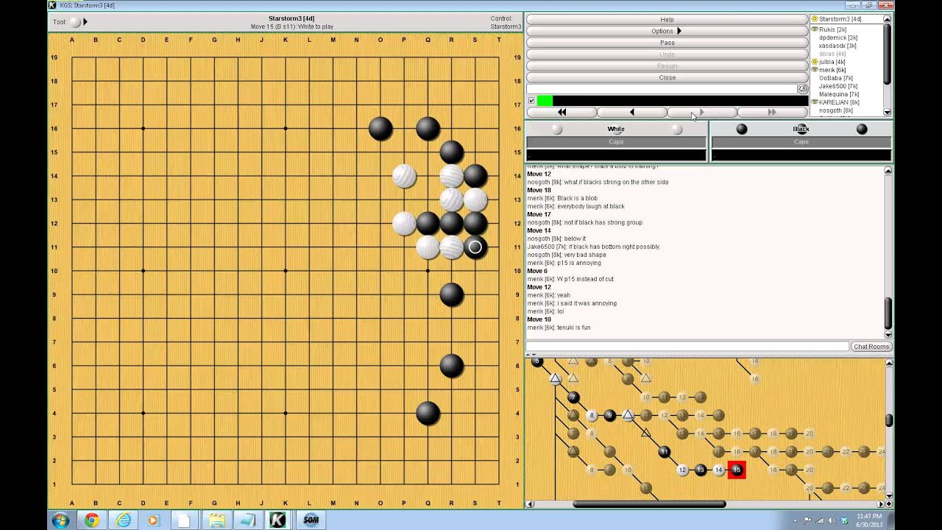Open Internet Explorer from the taskbar

coord(123,520)
